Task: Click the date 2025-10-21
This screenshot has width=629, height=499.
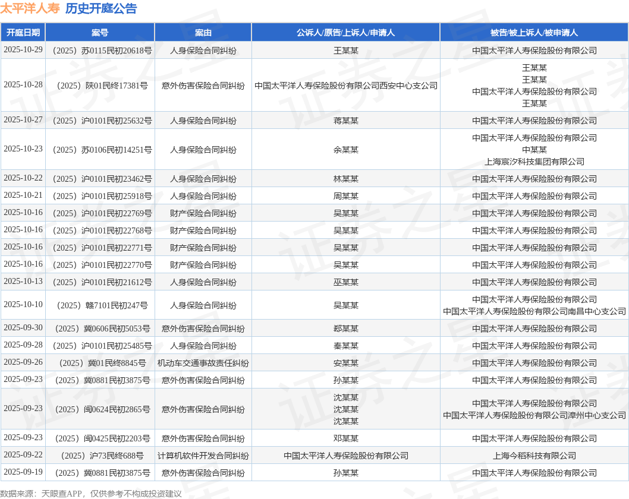Action: [x=23, y=195]
